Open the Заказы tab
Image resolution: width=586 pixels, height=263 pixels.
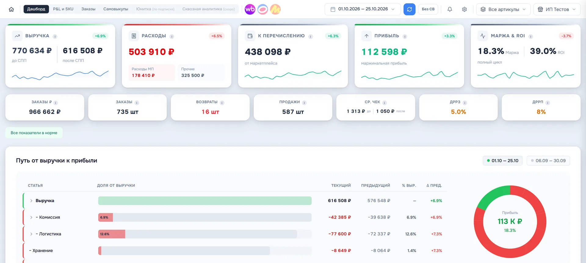tap(88, 9)
